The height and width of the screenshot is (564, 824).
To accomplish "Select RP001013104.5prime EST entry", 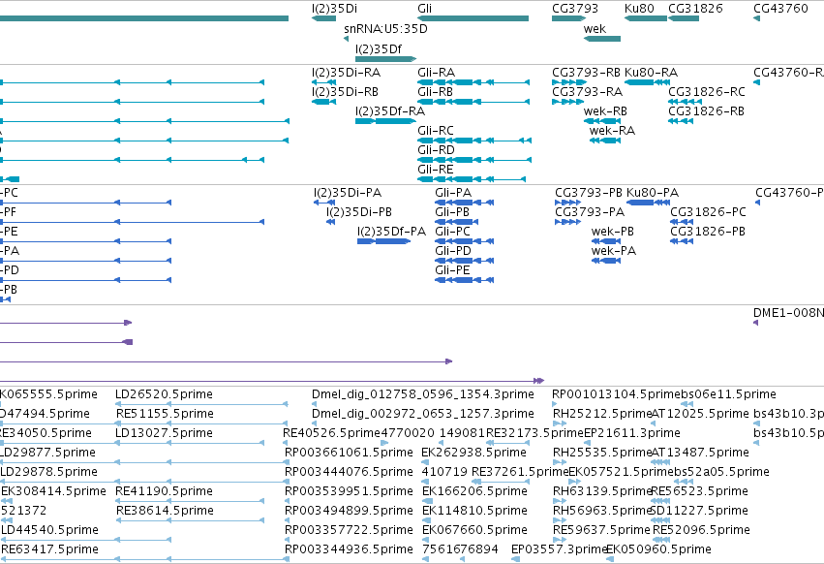I will (617, 394).
